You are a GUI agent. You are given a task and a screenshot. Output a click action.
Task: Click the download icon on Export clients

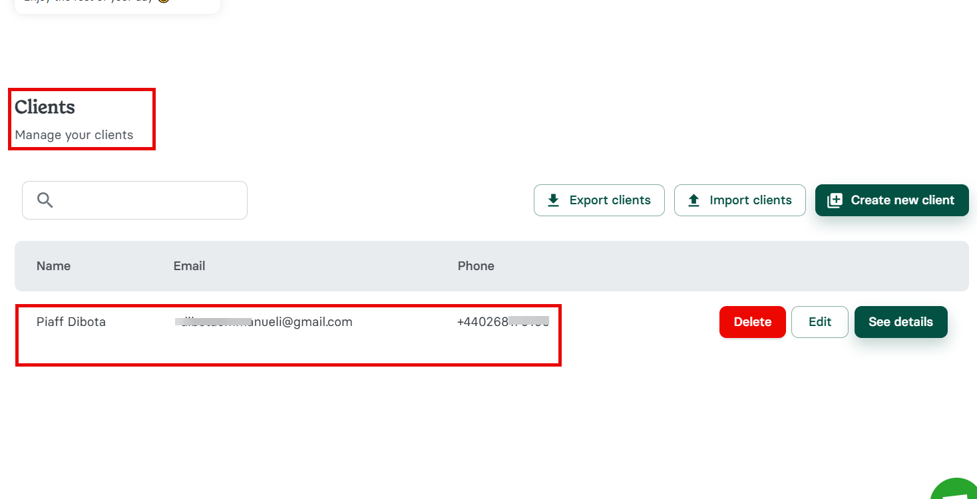click(553, 200)
